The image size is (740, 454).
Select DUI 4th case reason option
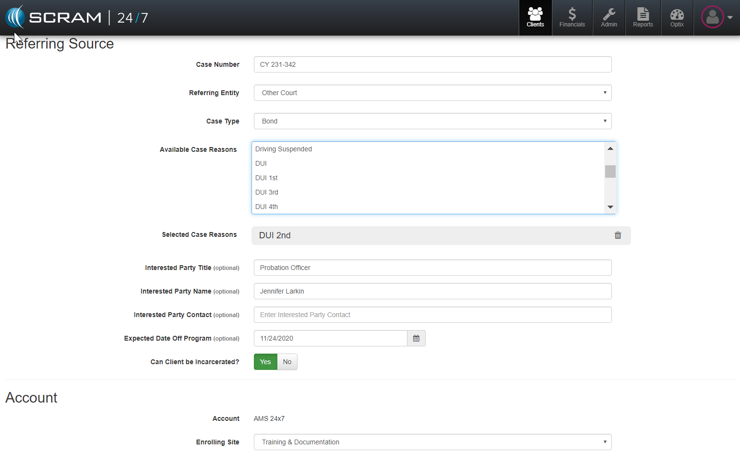coord(267,207)
